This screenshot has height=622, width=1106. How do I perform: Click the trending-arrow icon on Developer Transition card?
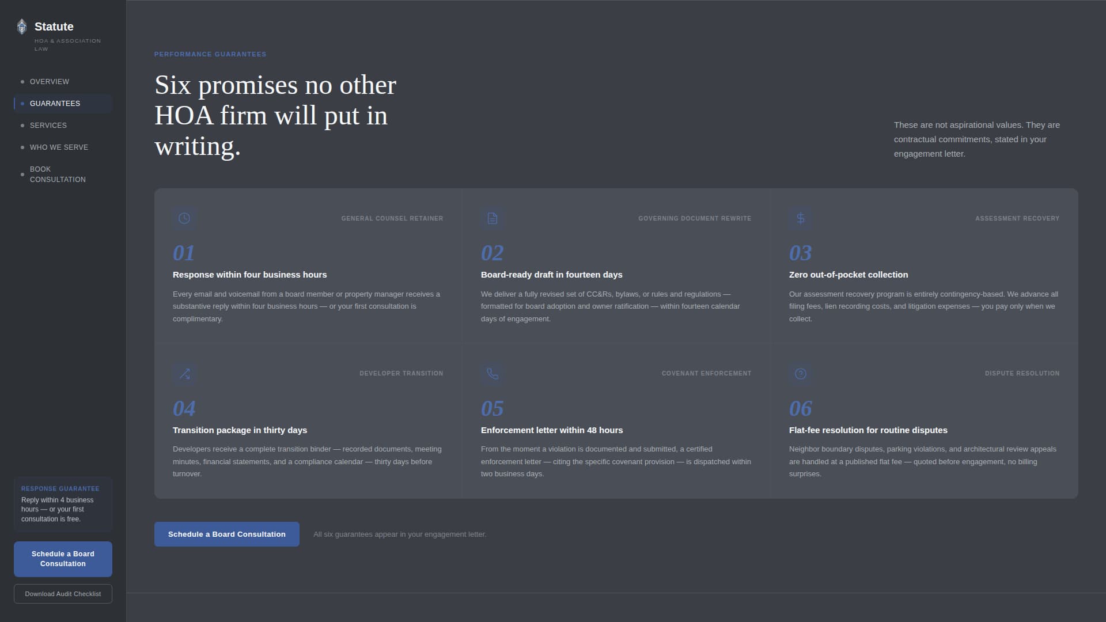pyautogui.click(x=184, y=374)
